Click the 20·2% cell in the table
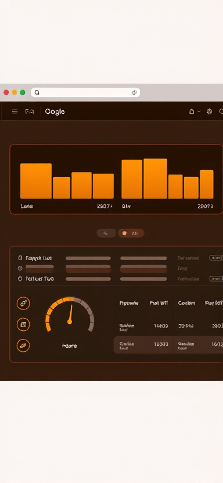This screenshot has width=223, height=483. (186, 326)
